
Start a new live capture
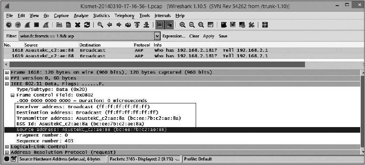[x=27, y=25]
